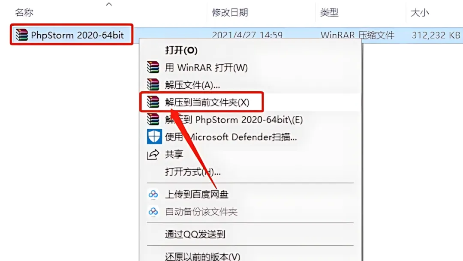Viewport: 463px width, 261px height.
Task: Click the Baidu Netdisk icon beside 上传到百度网盘
Action: pyautogui.click(x=153, y=194)
